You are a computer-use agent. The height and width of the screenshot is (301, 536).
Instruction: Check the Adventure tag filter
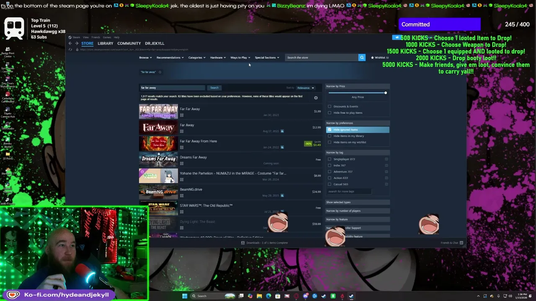(x=330, y=172)
